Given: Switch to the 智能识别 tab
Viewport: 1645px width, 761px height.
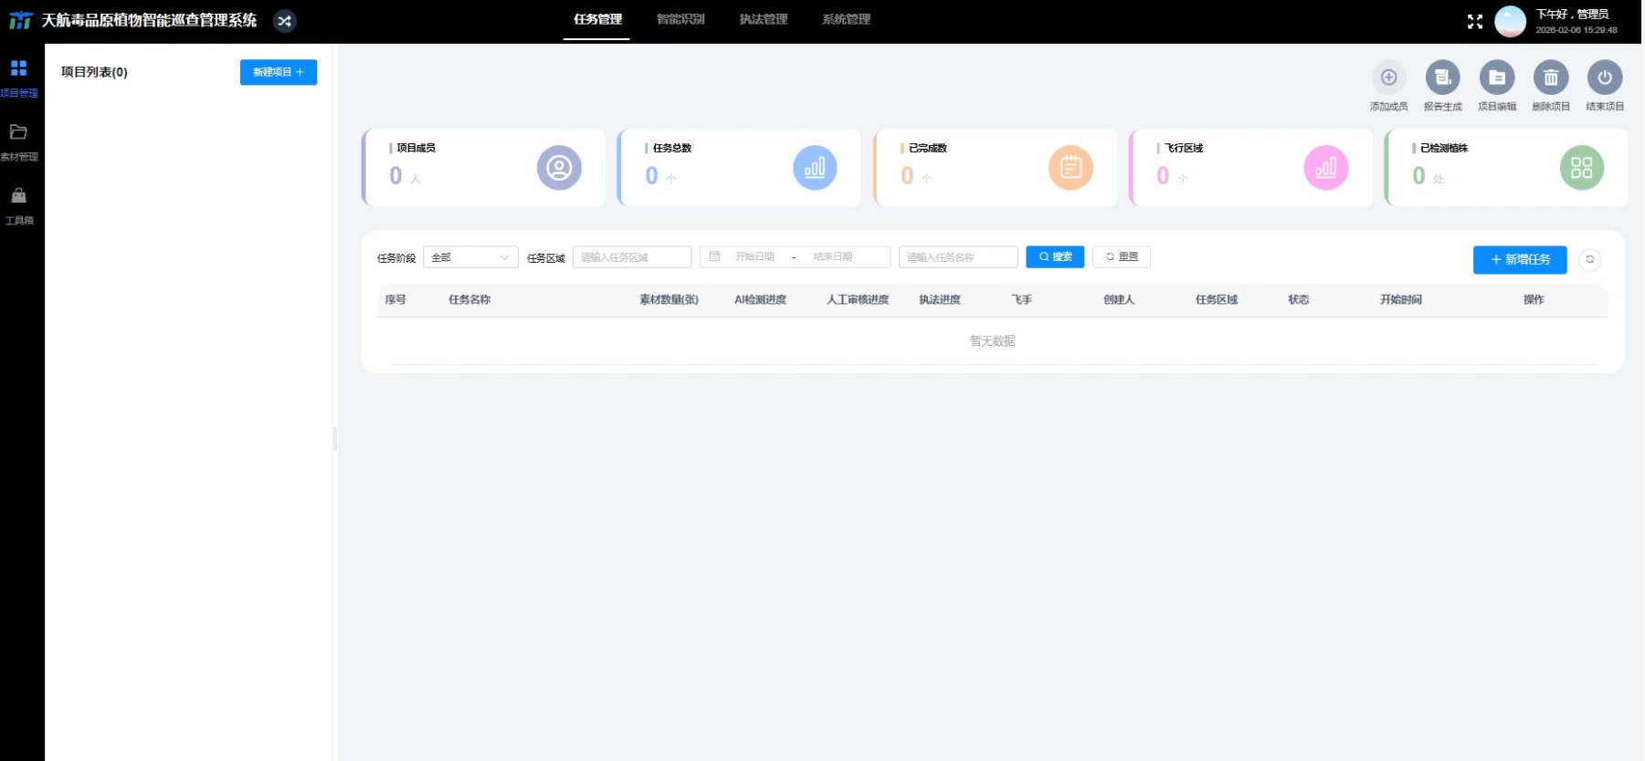Looking at the screenshot, I should [680, 19].
